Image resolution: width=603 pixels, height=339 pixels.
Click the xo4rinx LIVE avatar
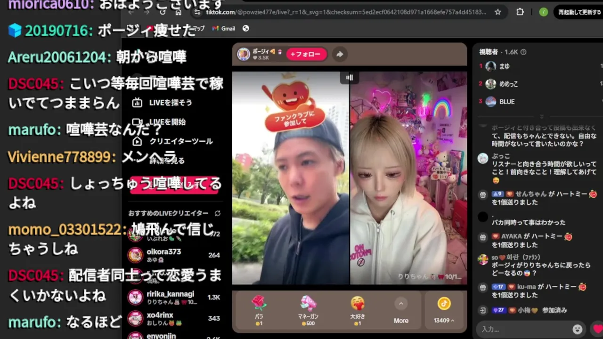click(136, 319)
